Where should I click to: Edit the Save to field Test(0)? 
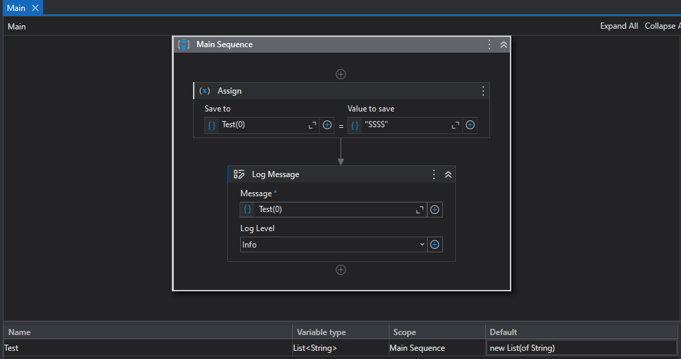262,125
